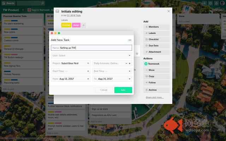Open the TW Button redesign card
This screenshot has height=141, width=226.
pyautogui.click(x=23, y=56)
